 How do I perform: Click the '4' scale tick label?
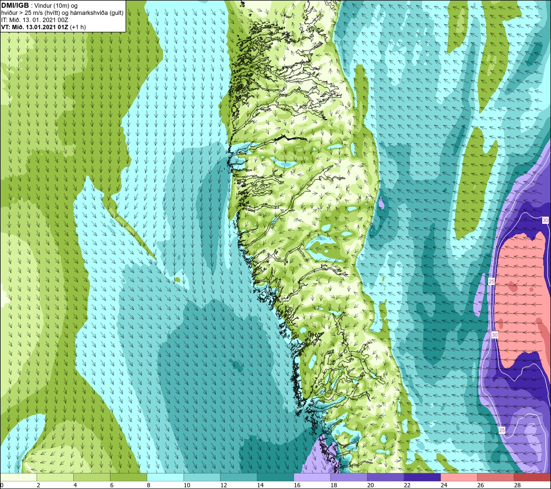[x=75, y=485]
